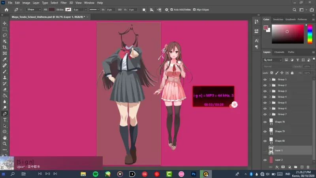Screen dimensions: 316x178
Task: Select the Rectangular Marquee tool
Action: [x=5, y=29]
